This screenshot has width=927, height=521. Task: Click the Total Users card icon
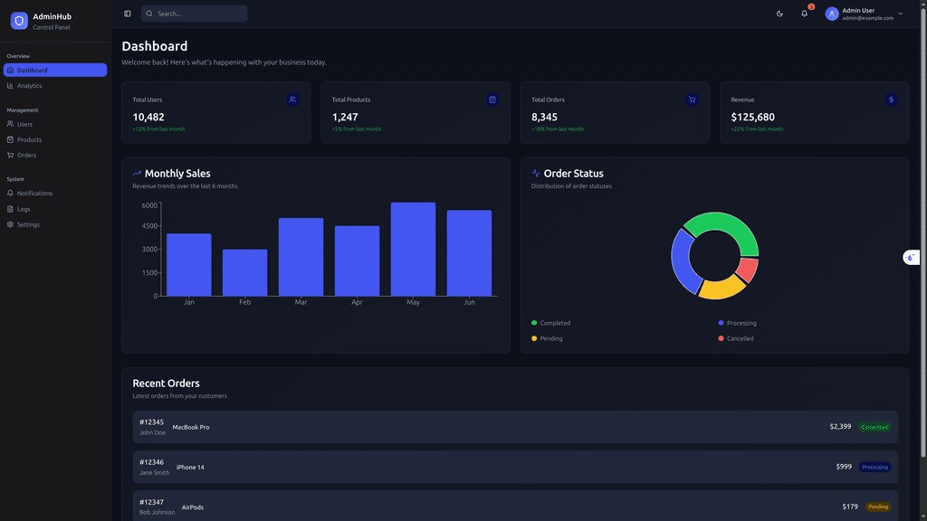pyautogui.click(x=292, y=99)
